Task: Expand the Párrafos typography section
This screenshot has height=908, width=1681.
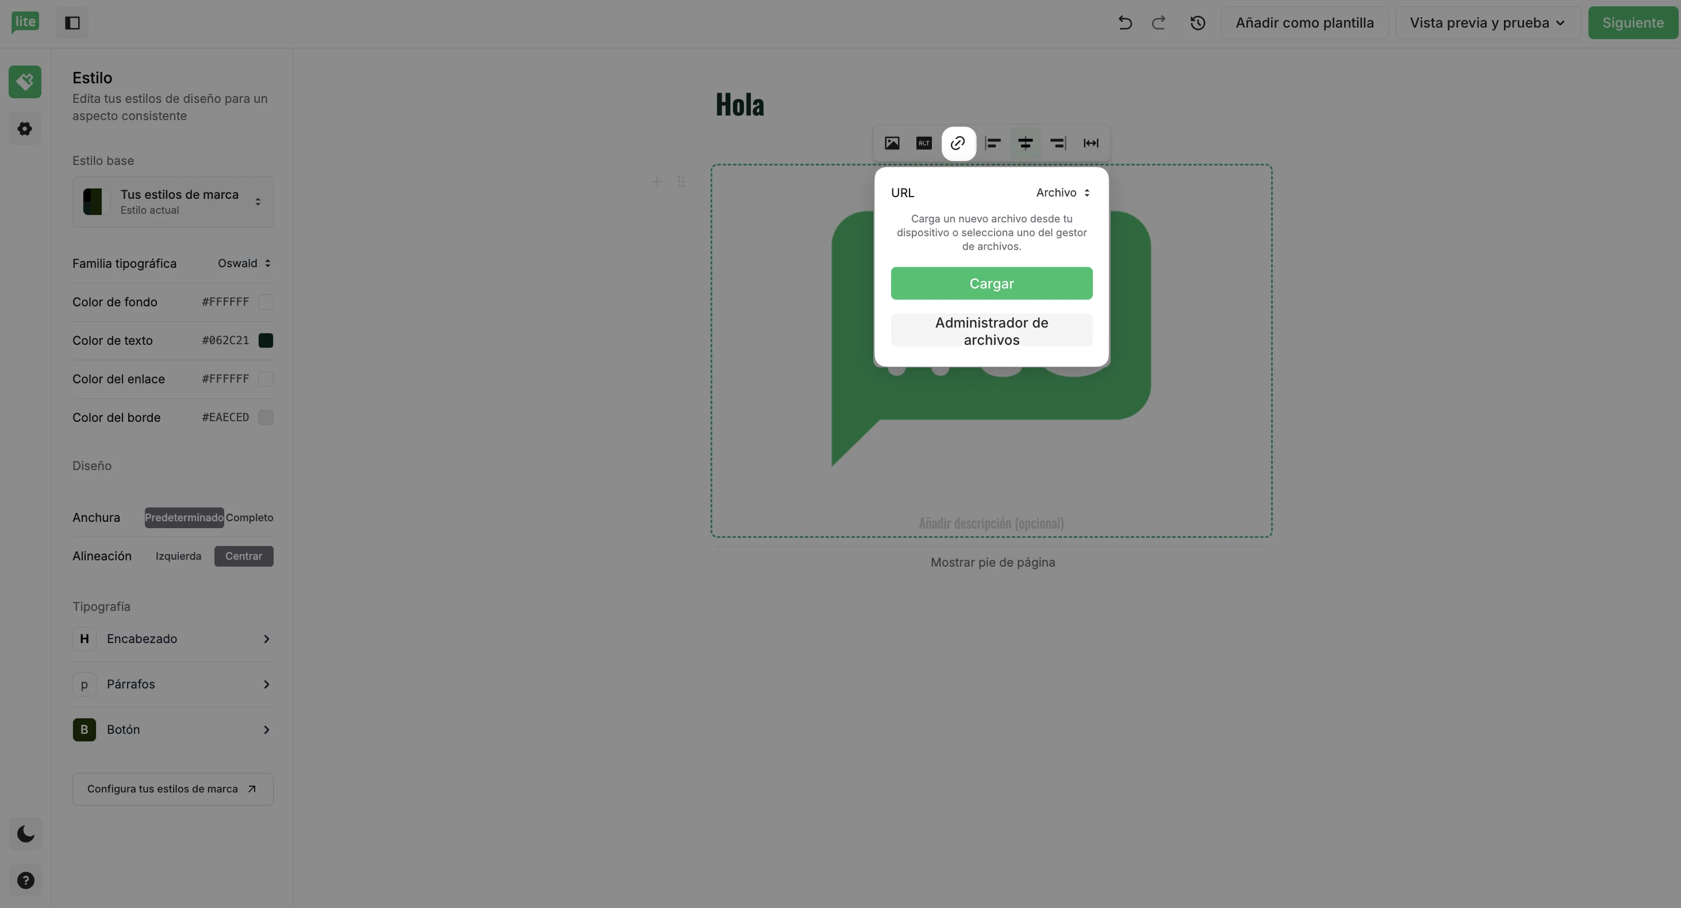Action: tap(173, 684)
